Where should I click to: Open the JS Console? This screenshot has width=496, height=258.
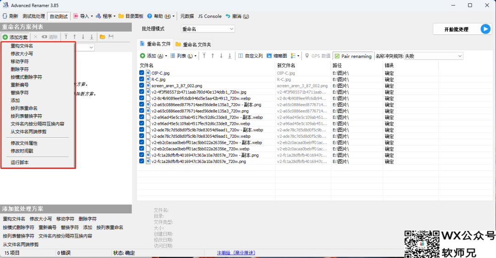coord(210,16)
